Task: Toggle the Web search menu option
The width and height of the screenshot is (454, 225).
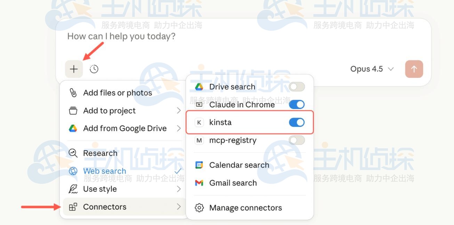Action: click(x=104, y=171)
